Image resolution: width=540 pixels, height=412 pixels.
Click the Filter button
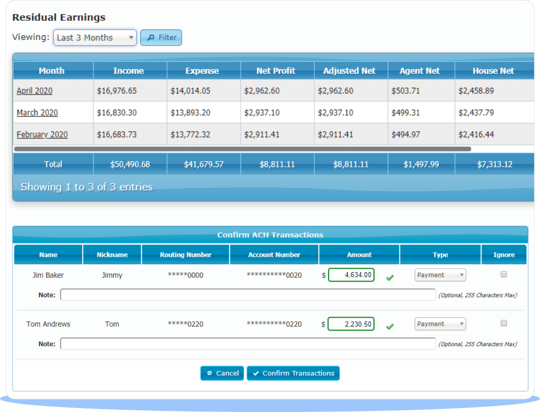pos(161,38)
